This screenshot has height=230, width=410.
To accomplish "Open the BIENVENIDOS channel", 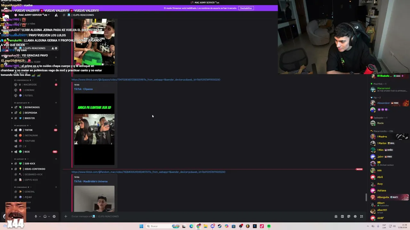I will (32, 107).
